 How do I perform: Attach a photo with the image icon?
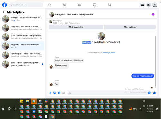pos(55,93)
